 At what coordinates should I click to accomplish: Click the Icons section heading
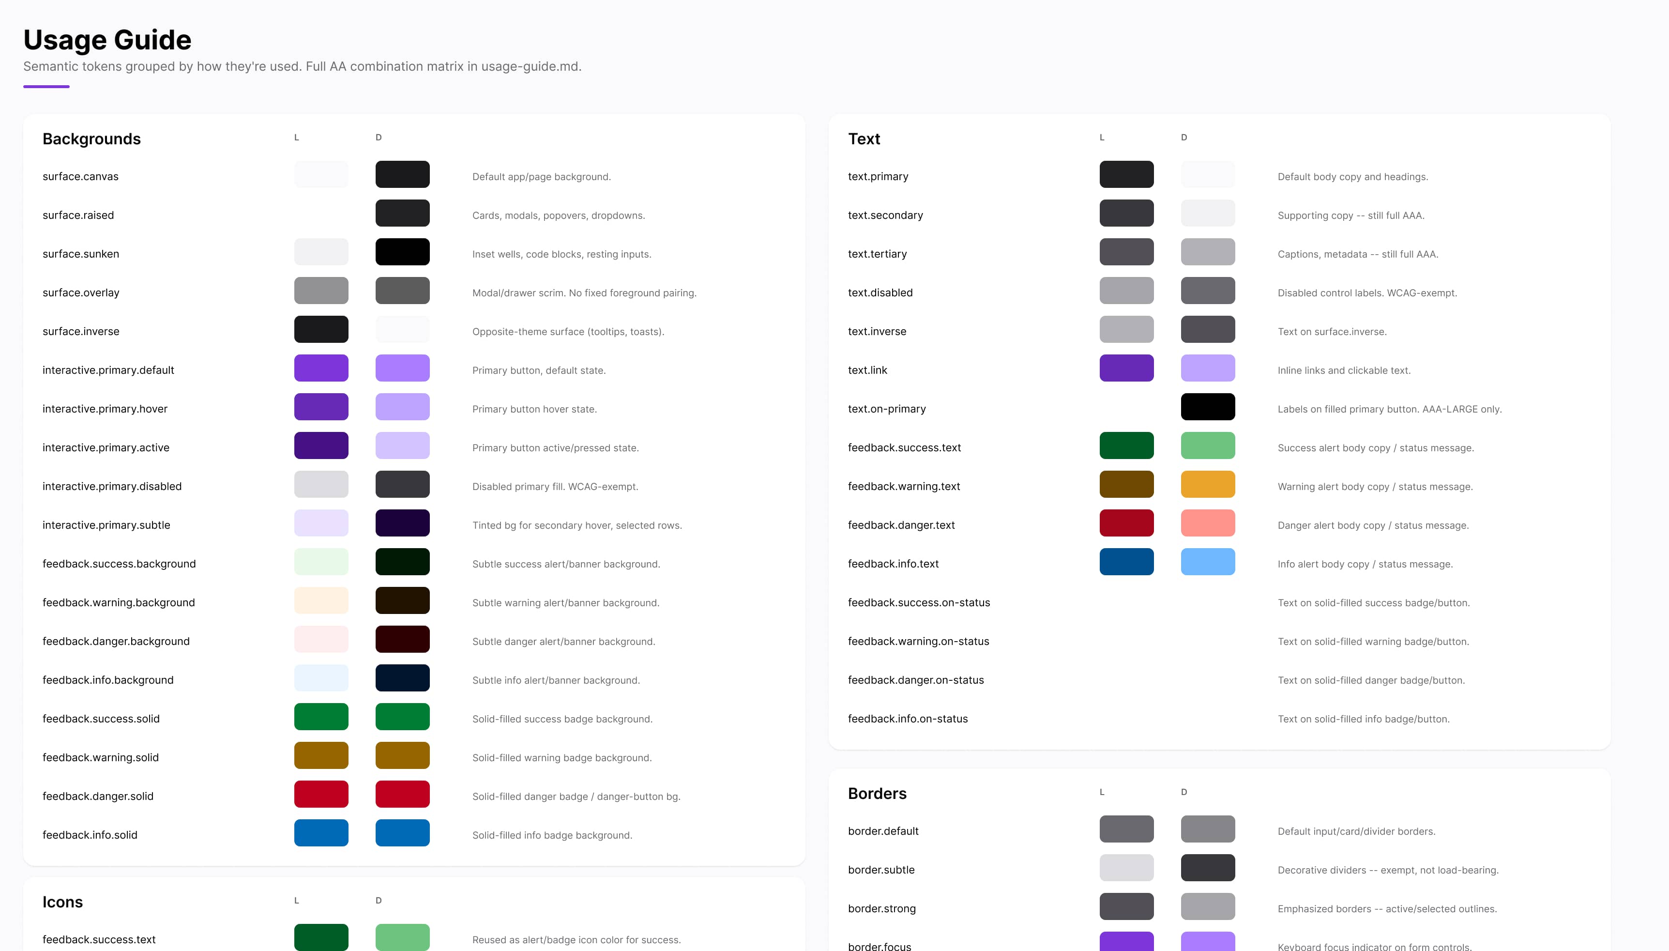(x=62, y=902)
